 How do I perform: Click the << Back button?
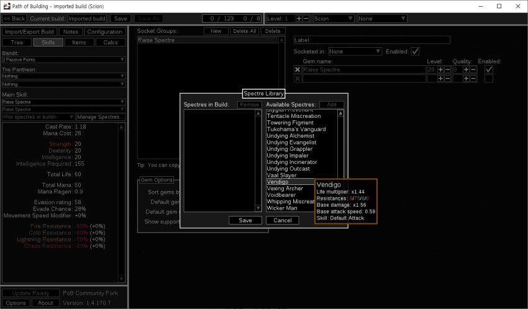pos(14,19)
